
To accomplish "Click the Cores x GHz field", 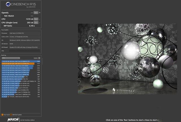I will (x=25, y=37).
